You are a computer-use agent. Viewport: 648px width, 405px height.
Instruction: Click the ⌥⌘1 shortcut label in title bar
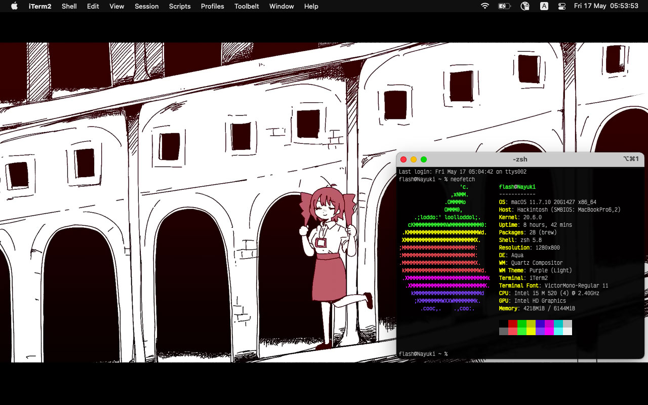631,159
